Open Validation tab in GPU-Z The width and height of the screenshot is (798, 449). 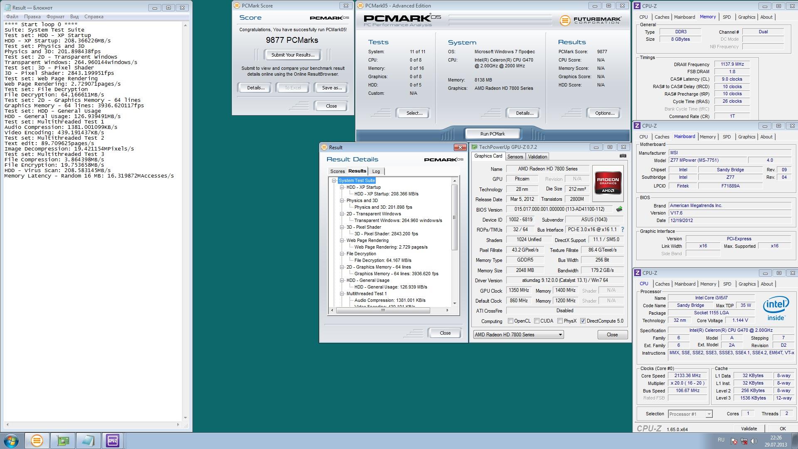[x=537, y=157]
